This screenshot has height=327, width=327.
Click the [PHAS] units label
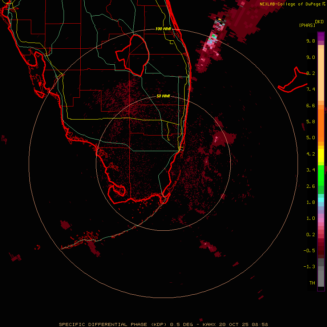[x=307, y=25]
